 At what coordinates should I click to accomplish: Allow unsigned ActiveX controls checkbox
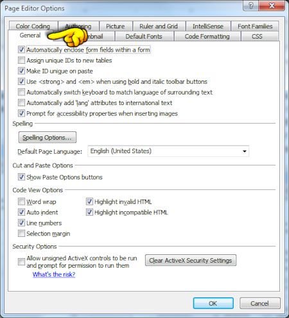point(21,262)
